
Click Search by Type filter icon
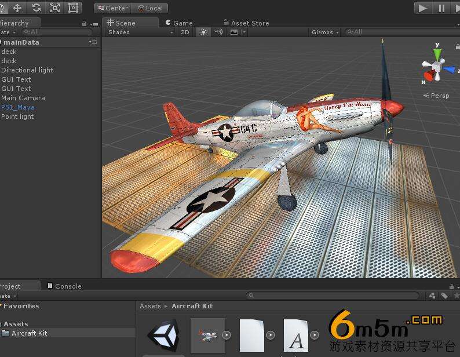(x=432, y=296)
